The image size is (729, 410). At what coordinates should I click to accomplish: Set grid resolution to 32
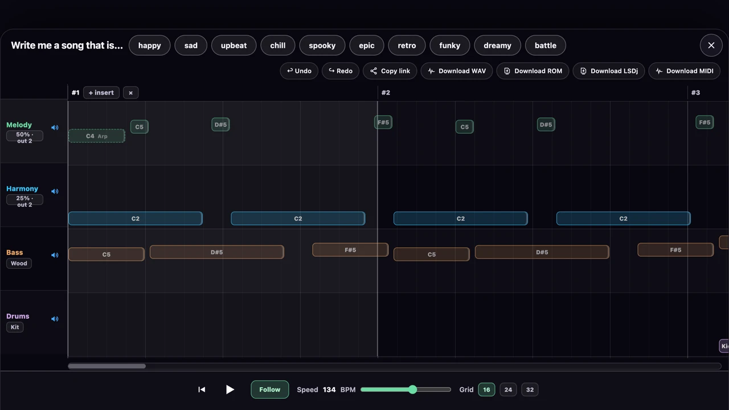coord(530,389)
